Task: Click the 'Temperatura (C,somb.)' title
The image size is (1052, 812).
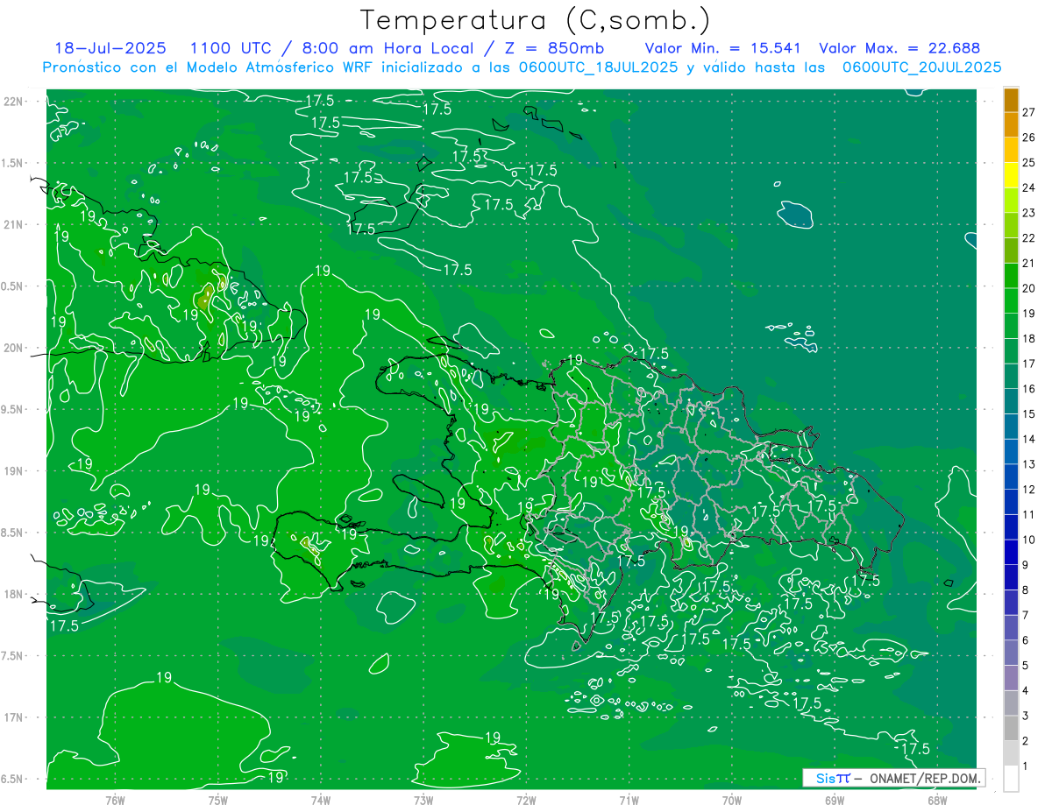Action: pyautogui.click(x=536, y=20)
